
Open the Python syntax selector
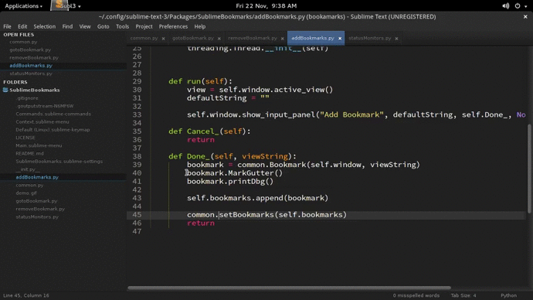click(x=508, y=295)
